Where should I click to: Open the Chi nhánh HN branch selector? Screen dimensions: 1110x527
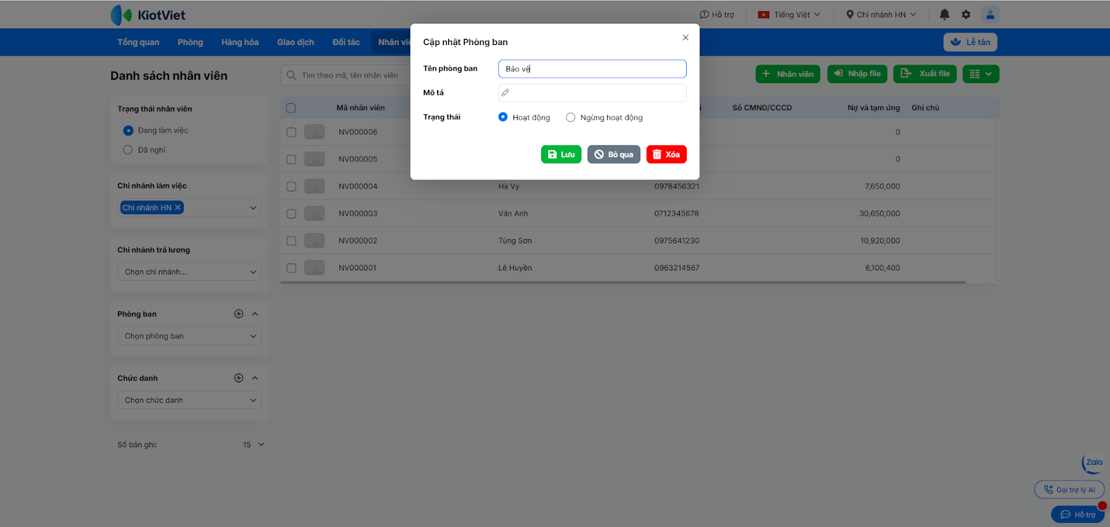[881, 15]
